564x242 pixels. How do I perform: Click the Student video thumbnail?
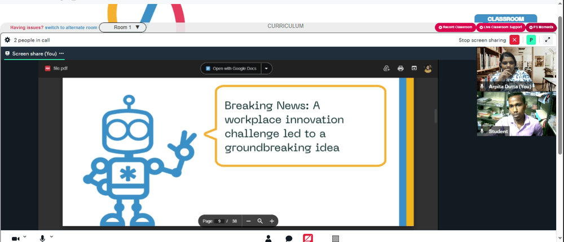coord(517,114)
